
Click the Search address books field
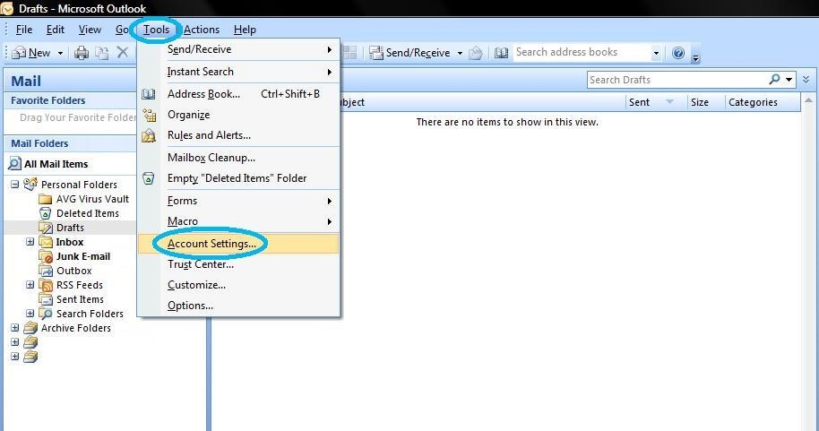pyautogui.click(x=582, y=52)
